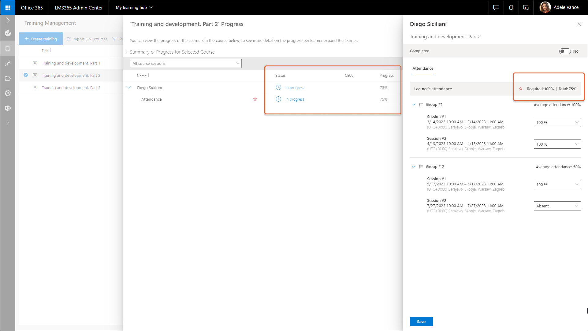
Task: Click the chat message icon in header
Action: point(496,8)
